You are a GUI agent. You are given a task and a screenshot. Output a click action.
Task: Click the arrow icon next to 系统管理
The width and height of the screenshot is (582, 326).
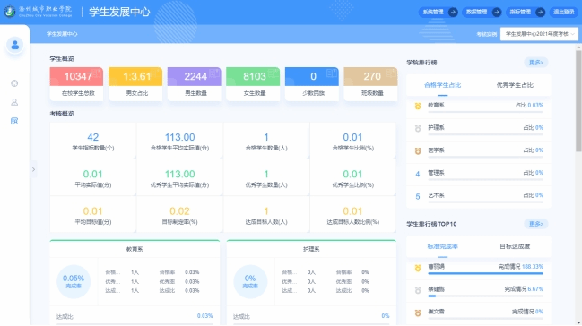click(x=453, y=13)
